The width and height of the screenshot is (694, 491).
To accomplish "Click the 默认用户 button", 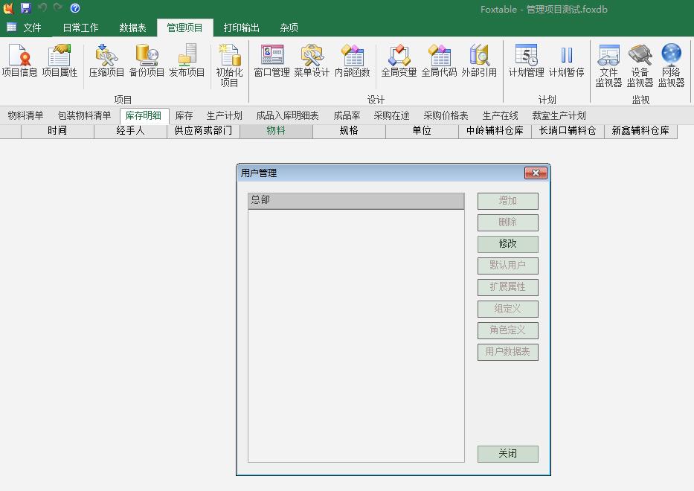I will (x=507, y=265).
